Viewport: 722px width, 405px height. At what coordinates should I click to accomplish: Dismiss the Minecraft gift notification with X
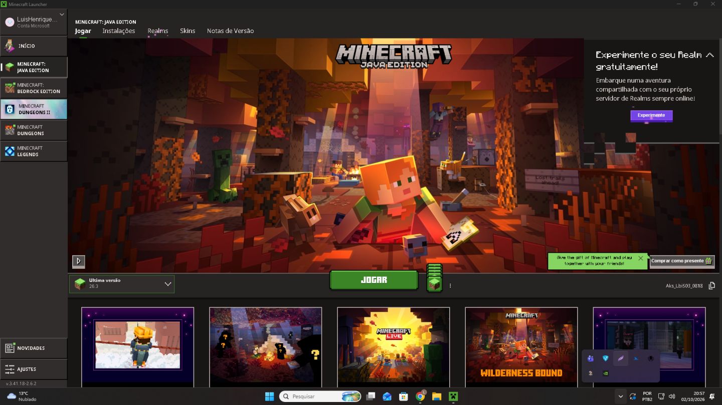[640, 258]
